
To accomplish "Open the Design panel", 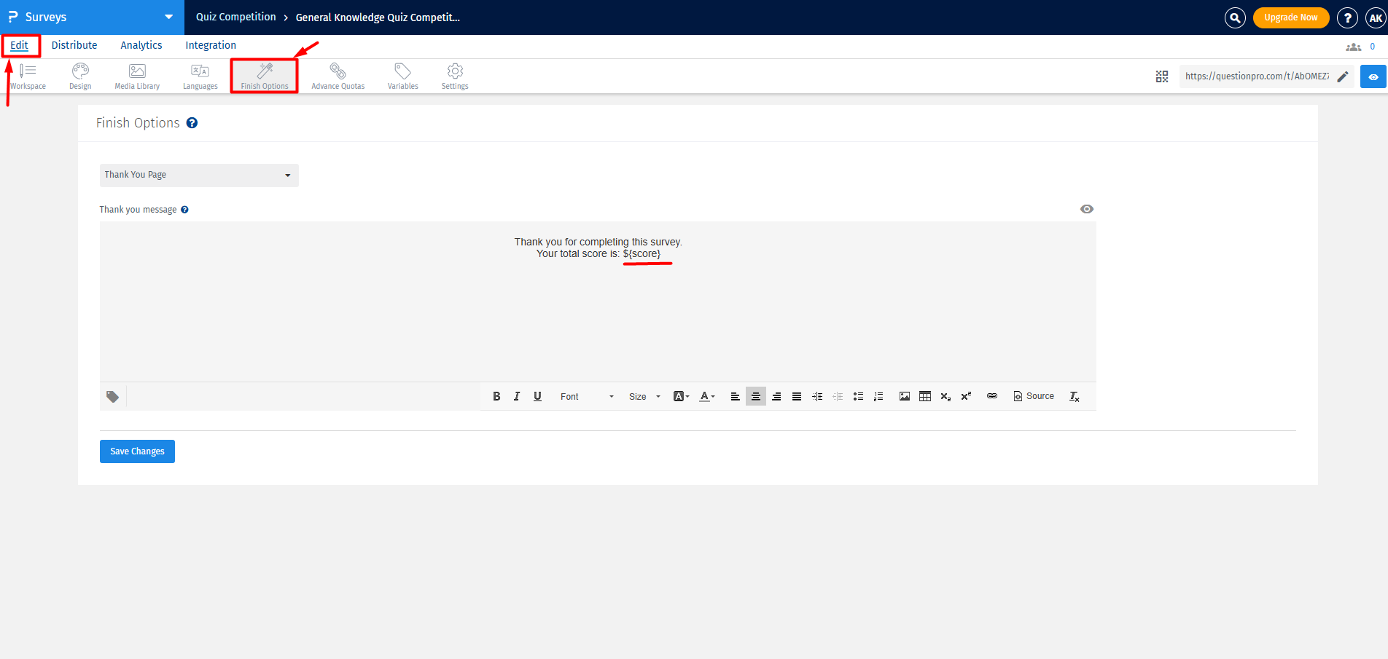I will [x=79, y=76].
